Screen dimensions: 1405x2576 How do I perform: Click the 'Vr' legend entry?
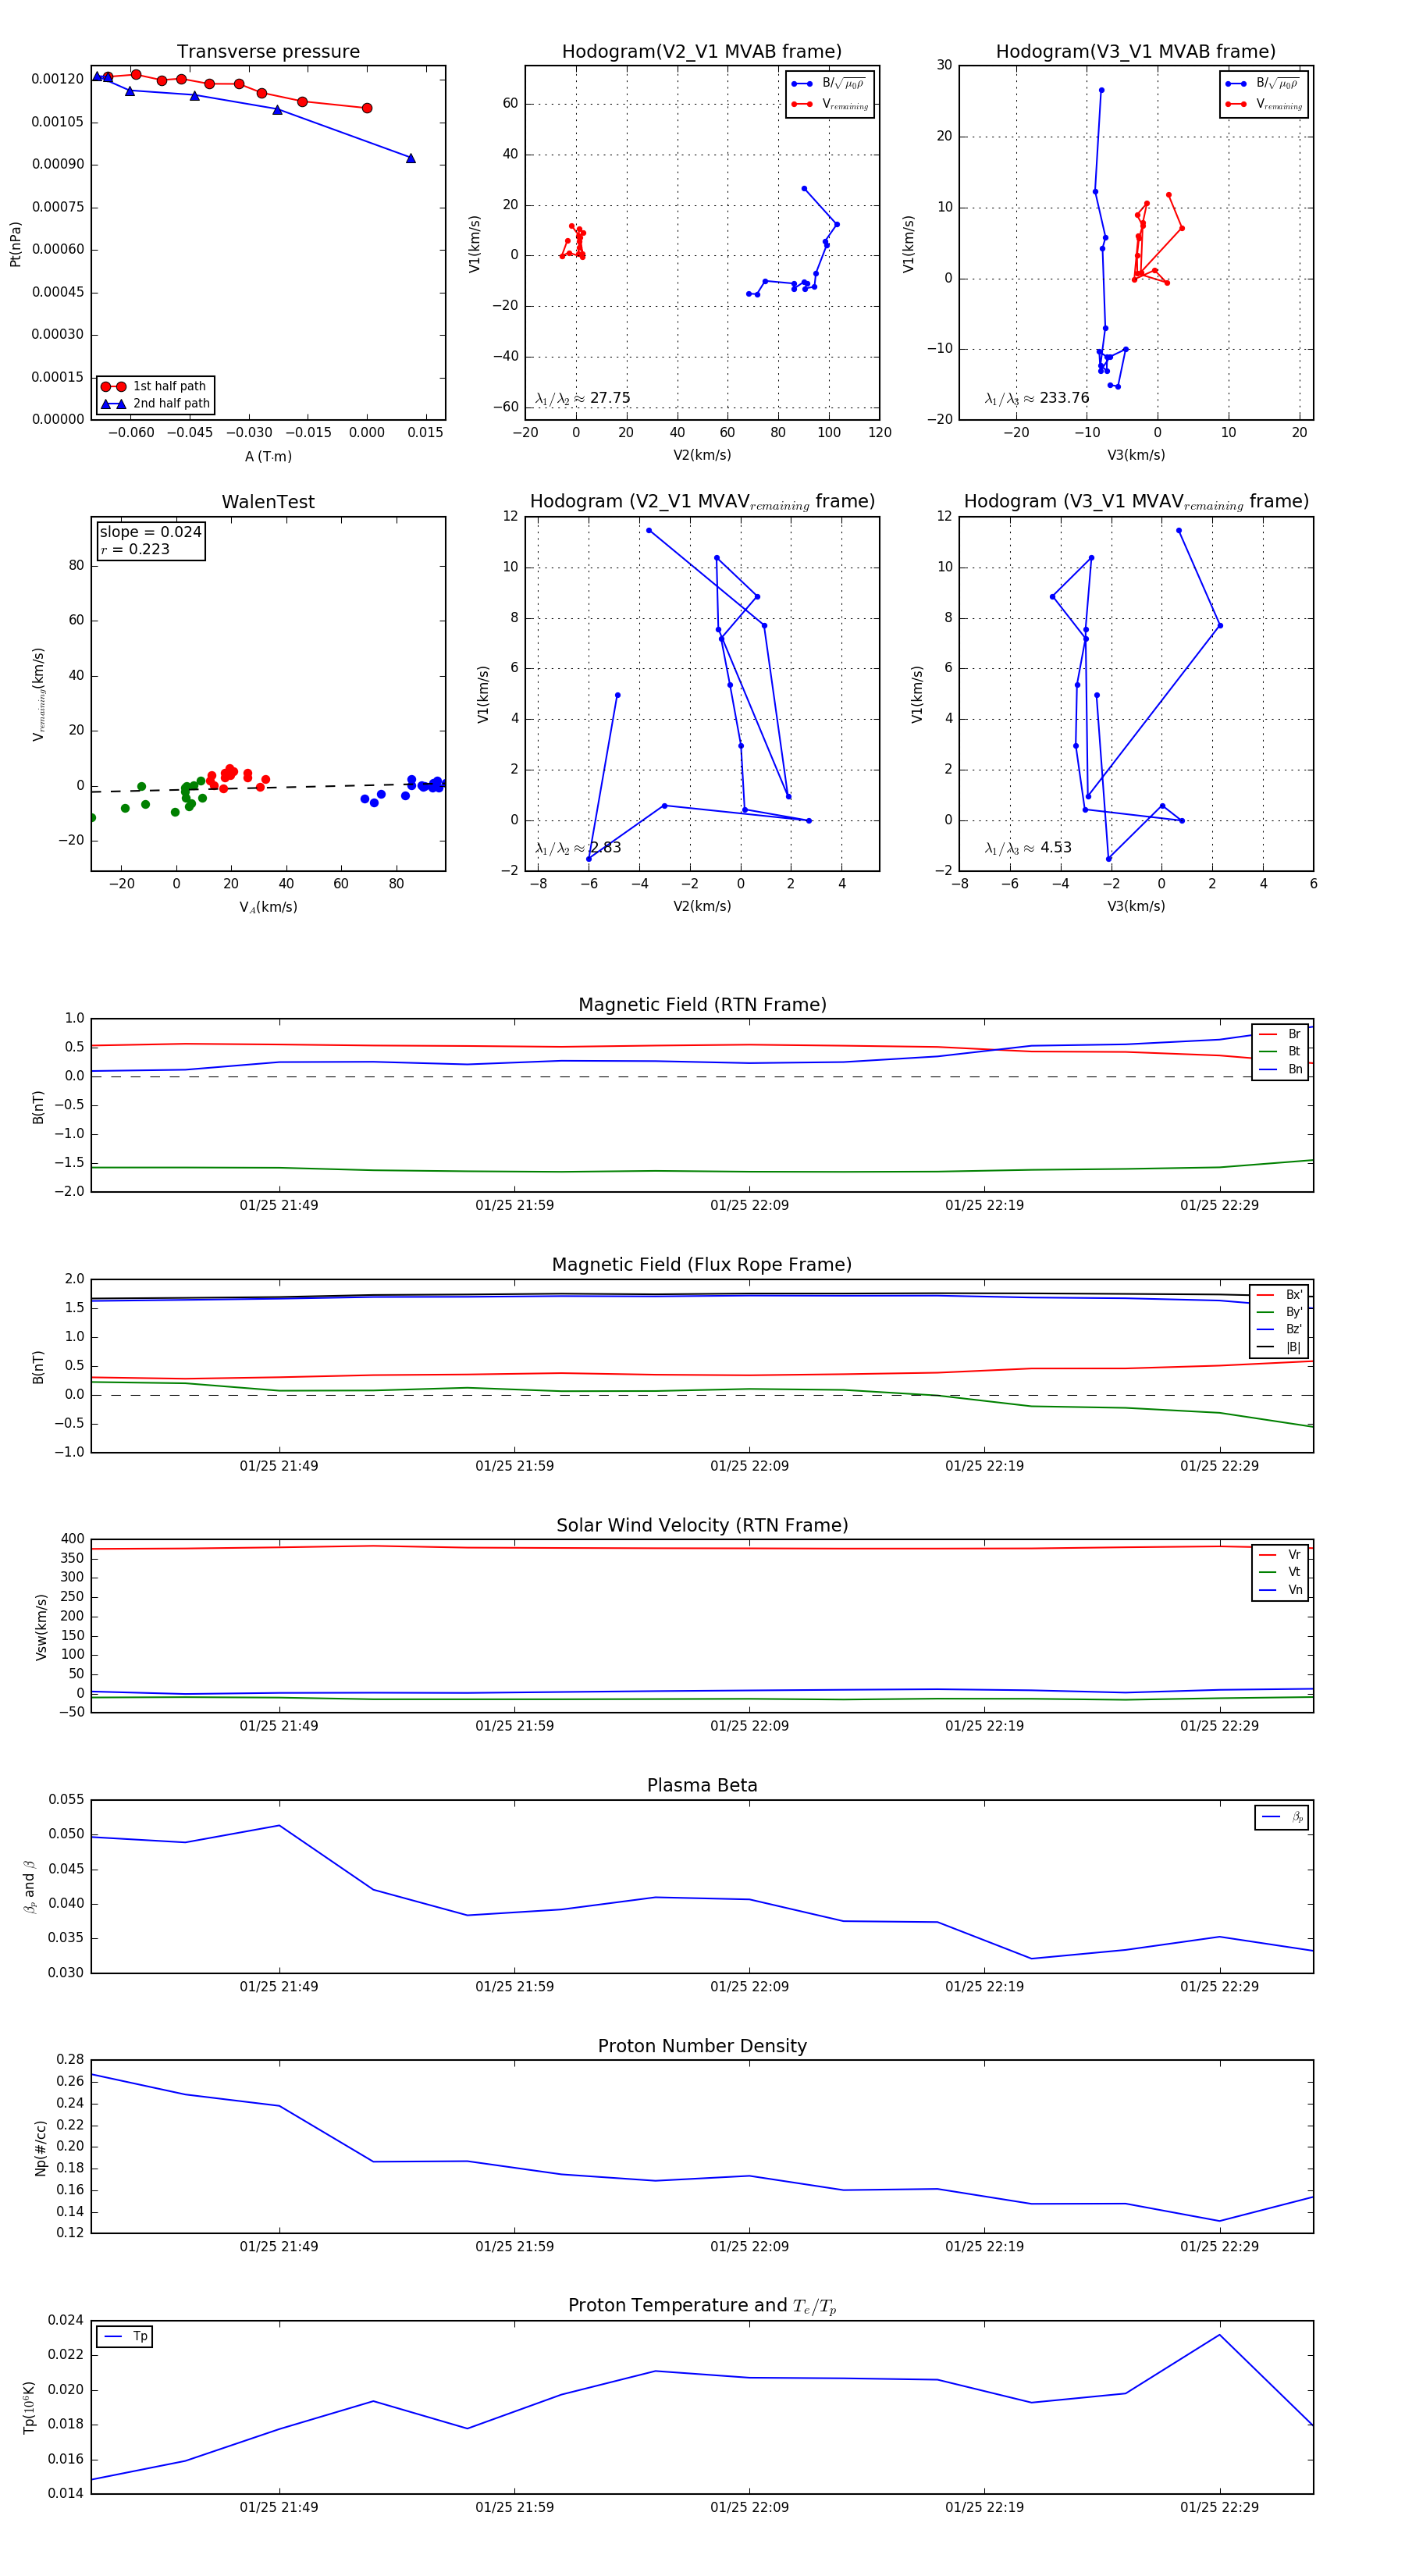[x=1280, y=1555]
